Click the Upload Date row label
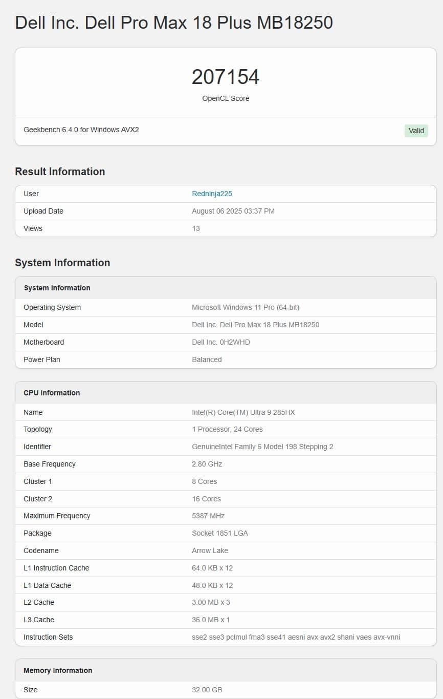Viewport: 443px width, 699px height. 43,211
